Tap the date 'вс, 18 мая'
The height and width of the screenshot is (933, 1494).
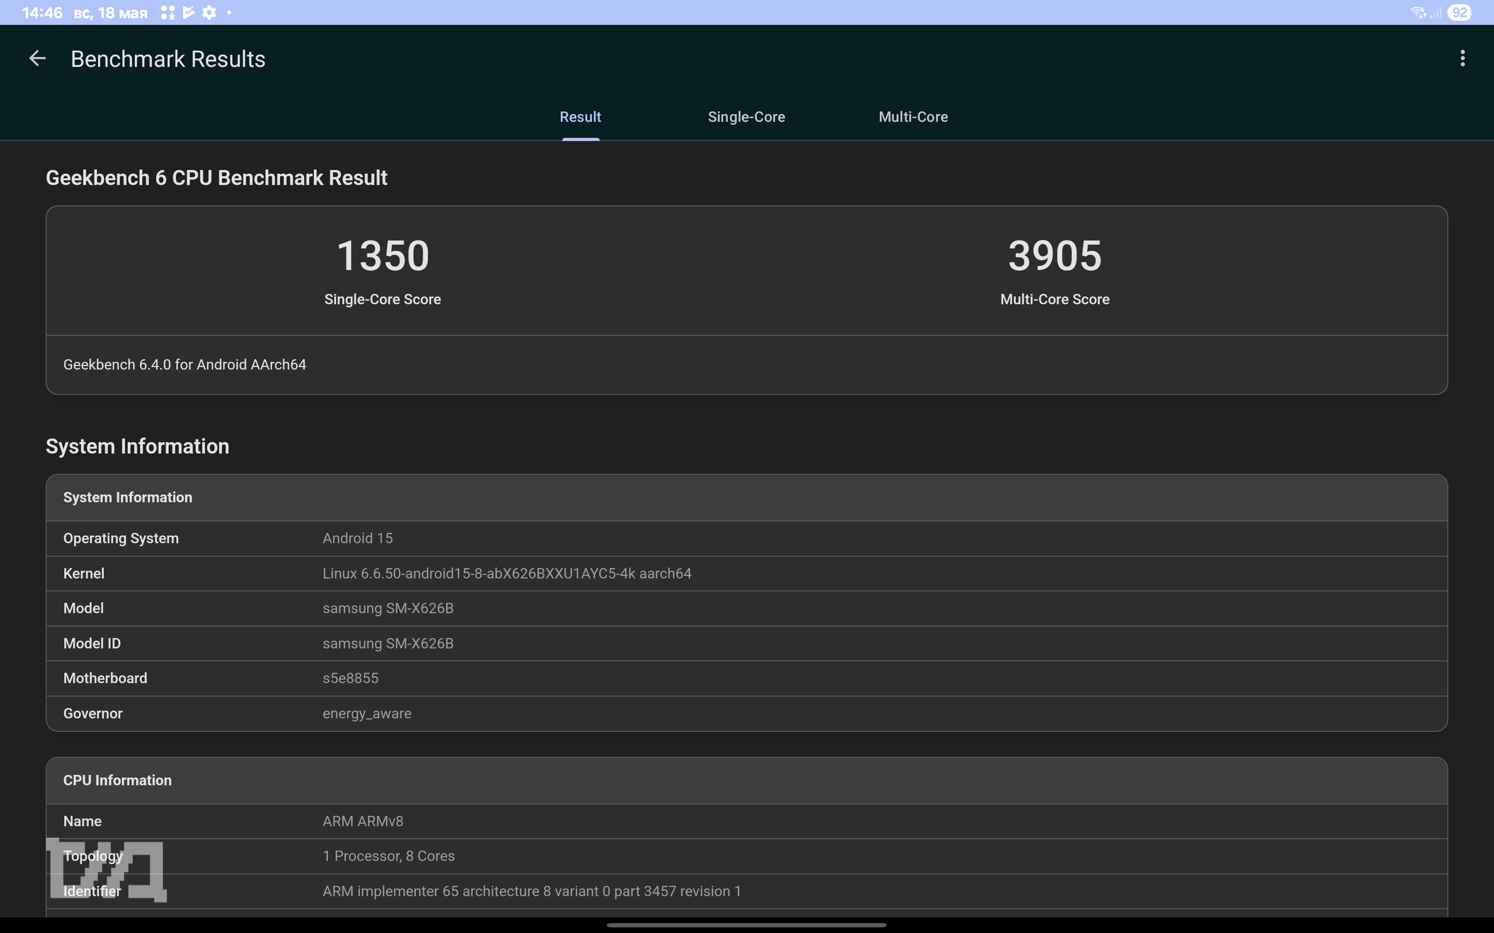tap(110, 13)
